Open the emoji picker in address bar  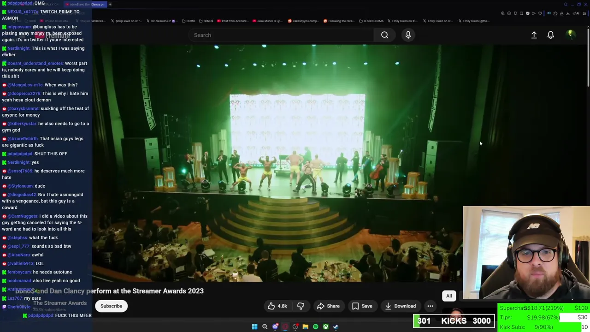click(x=509, y=13)
